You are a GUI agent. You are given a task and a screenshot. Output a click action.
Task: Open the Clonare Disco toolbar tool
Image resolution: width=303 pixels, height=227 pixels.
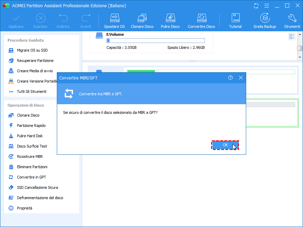pyautogui.click(x=142, y=21)
